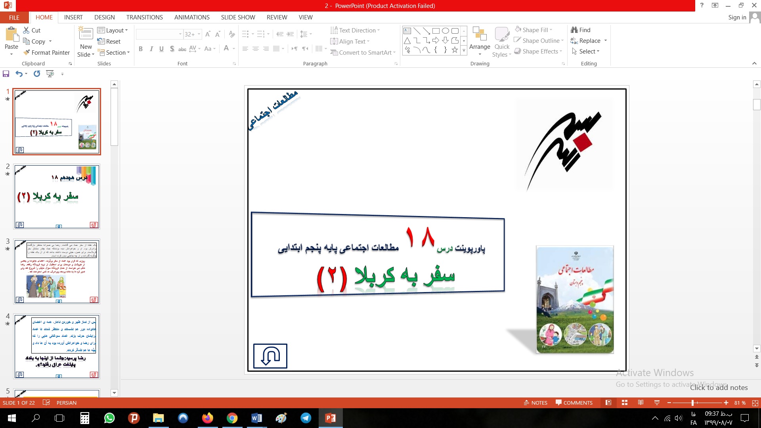Open Telegram from the taskbar
Image resolution: width=761 pixels, height=428 pixels.
(x=306, y=418)
